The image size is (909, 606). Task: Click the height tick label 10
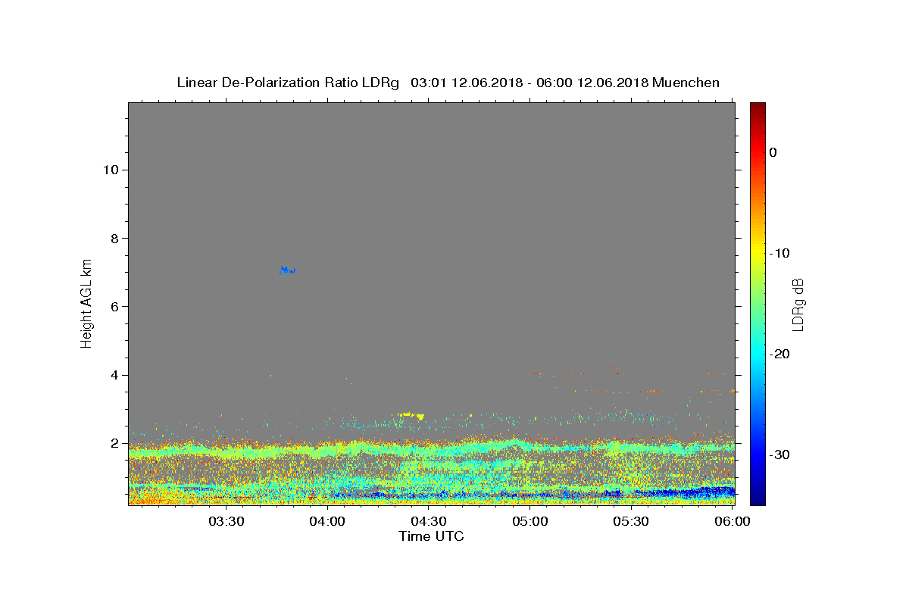click(111, 170)
